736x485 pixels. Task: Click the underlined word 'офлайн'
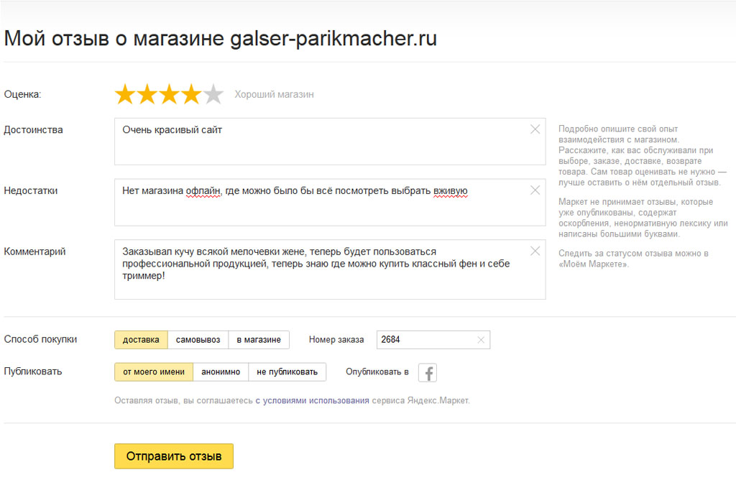pyautogui.click(x=203, y=191)
